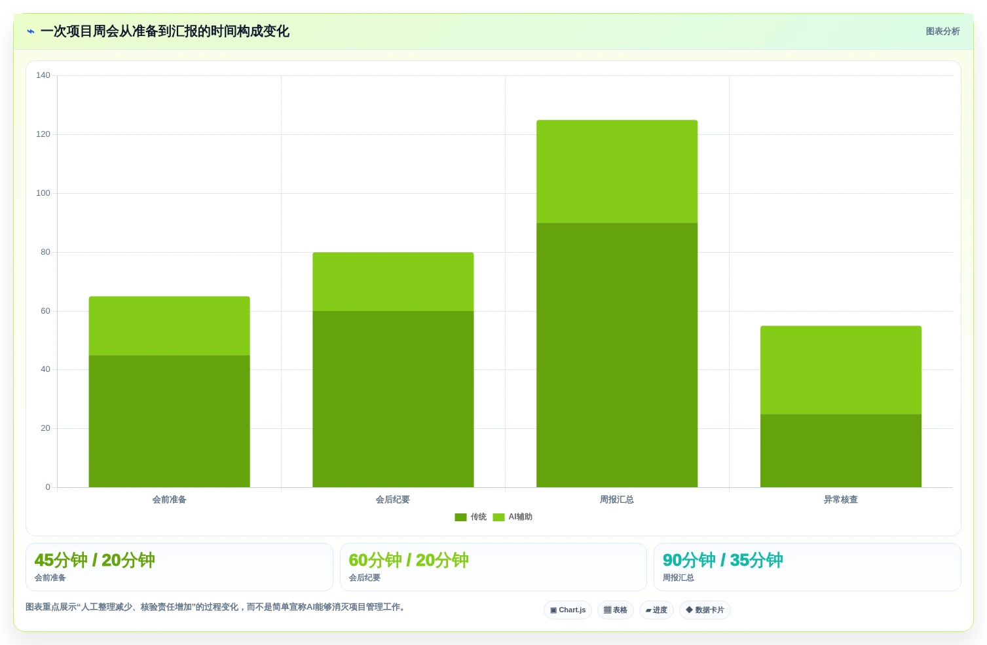Image resolution: width=987 pixels, height=645 pixels.
Task: Click the dark 传统 segment of 异常核查 bar
Action: pyautogui.click(x=841, y=451)
